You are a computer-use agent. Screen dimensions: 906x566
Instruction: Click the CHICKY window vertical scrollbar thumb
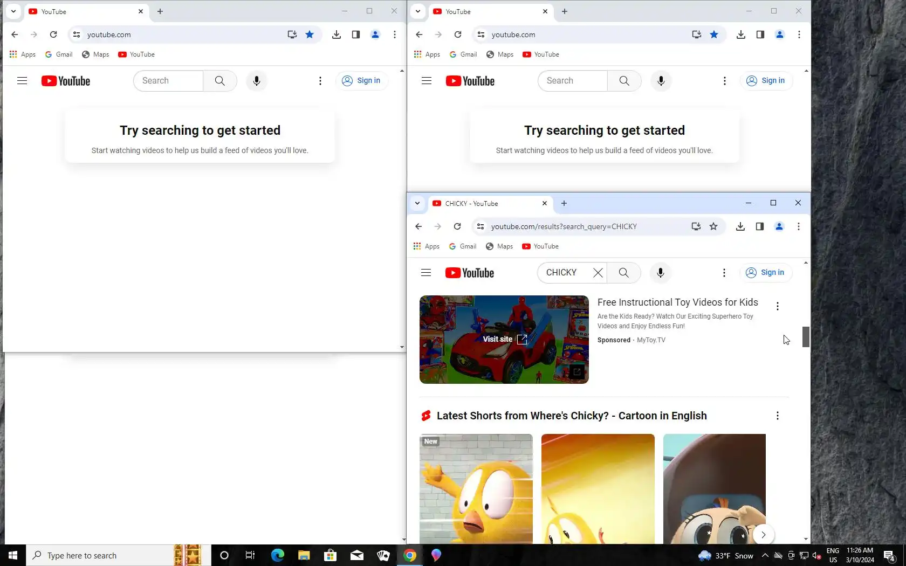pos(806,337)
